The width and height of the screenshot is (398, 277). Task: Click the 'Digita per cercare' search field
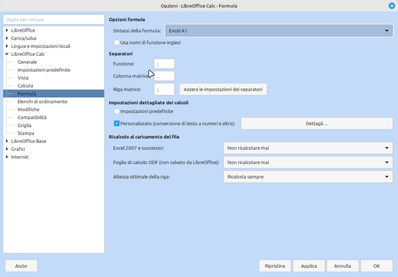tap(54, 20)
